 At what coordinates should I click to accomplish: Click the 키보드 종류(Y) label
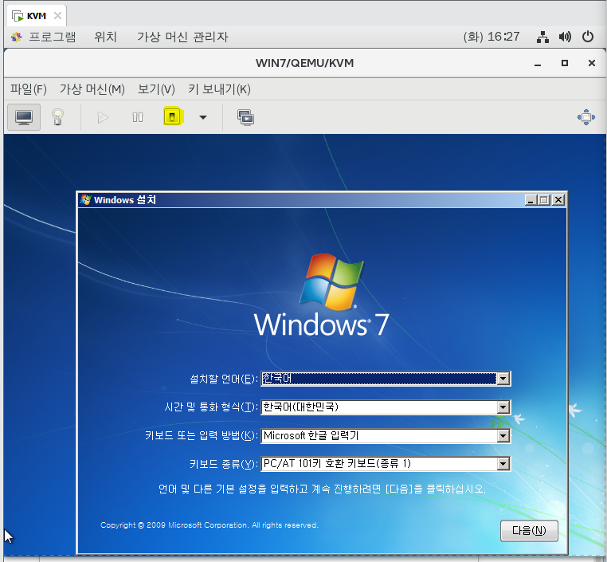pyautogui.click(x=223, y=464)
